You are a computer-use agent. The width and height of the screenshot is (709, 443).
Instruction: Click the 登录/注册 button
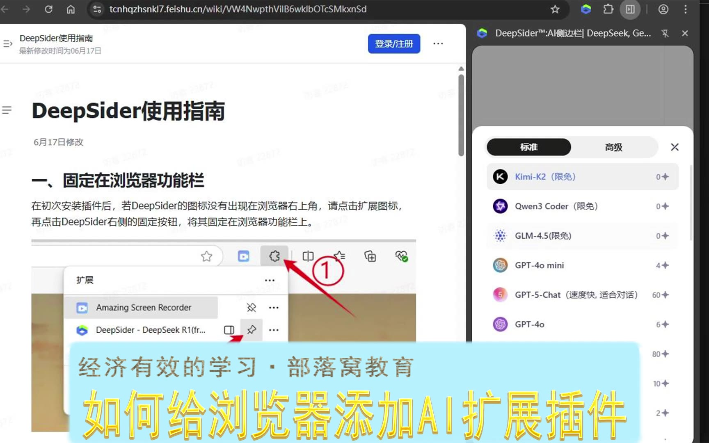tap(393, 44)
